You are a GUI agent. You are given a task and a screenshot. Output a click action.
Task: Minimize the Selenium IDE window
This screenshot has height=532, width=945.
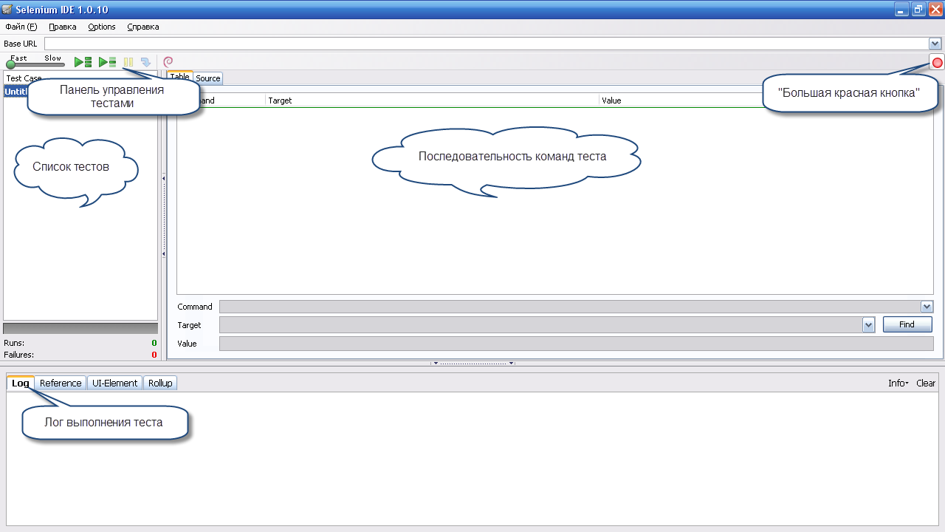[902, 9]
